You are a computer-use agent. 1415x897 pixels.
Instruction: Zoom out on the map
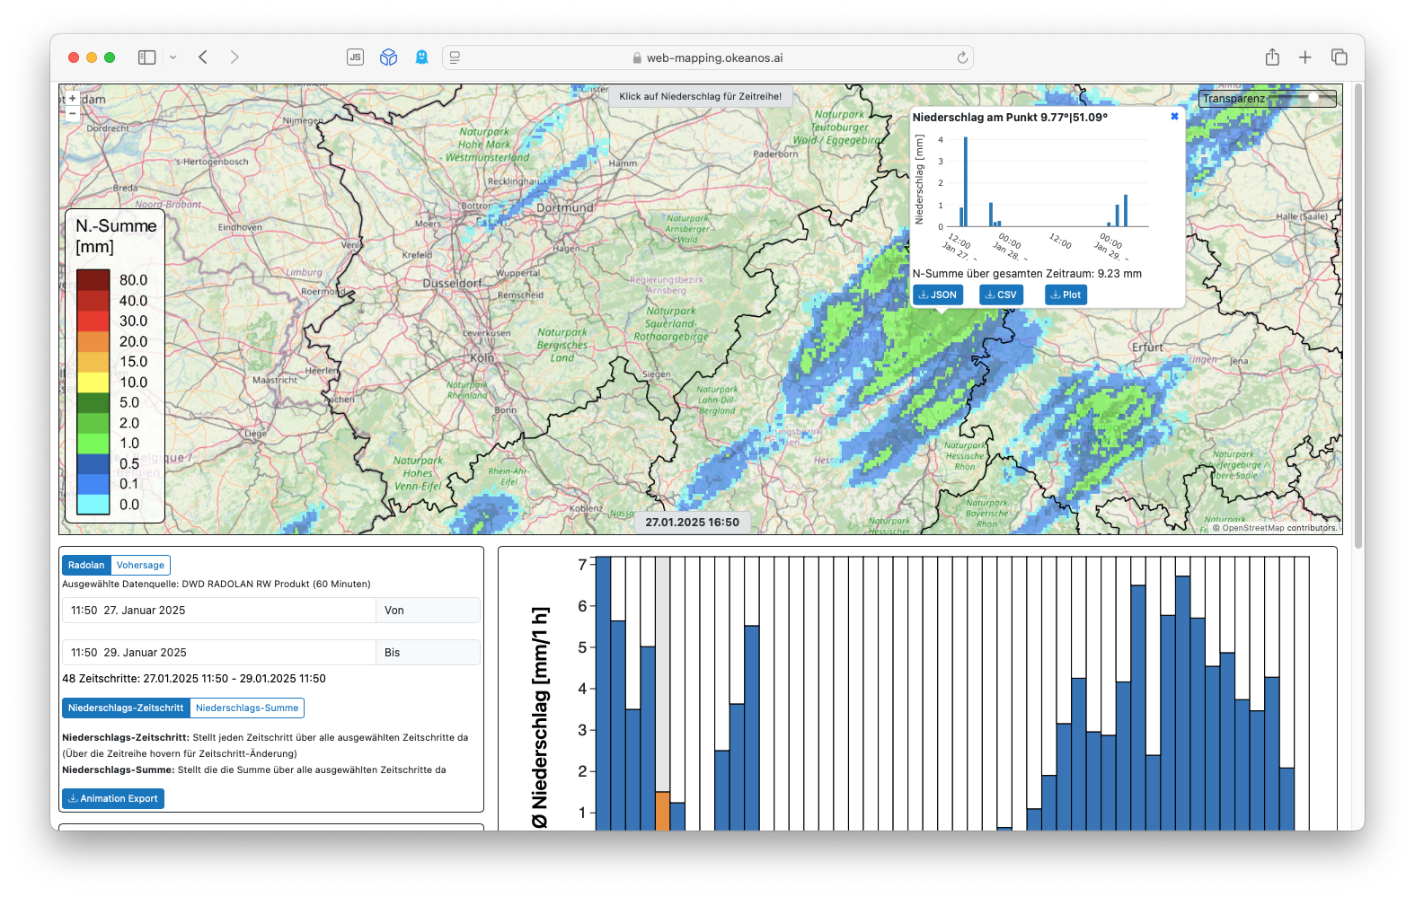pos(73,113)
